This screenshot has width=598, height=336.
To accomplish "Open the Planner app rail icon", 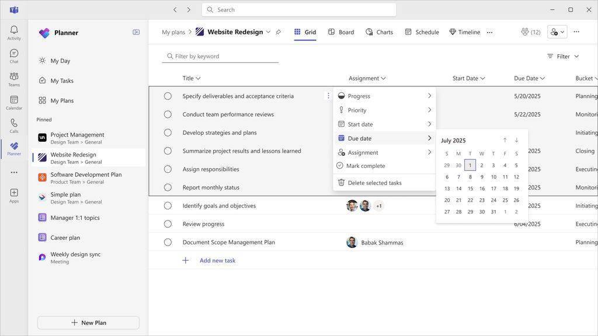I will coord(14,149).
